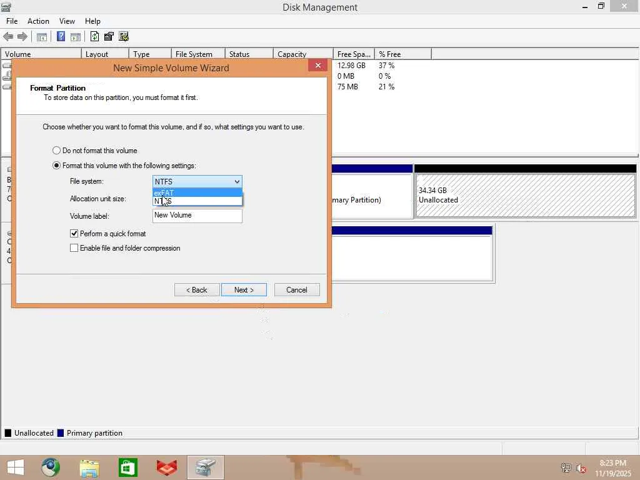Sort by Layout column header
The width and height of the screenshot is (640, 480).
tap(105, 54)
